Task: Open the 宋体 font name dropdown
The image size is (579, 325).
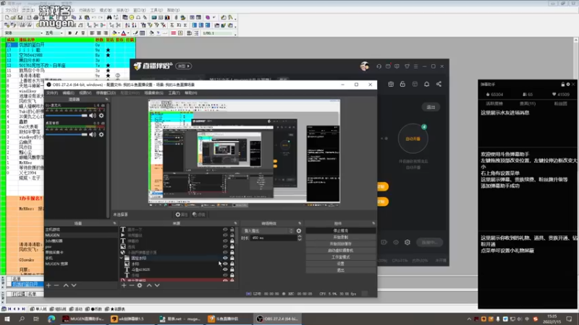Action: coord(41,33)
